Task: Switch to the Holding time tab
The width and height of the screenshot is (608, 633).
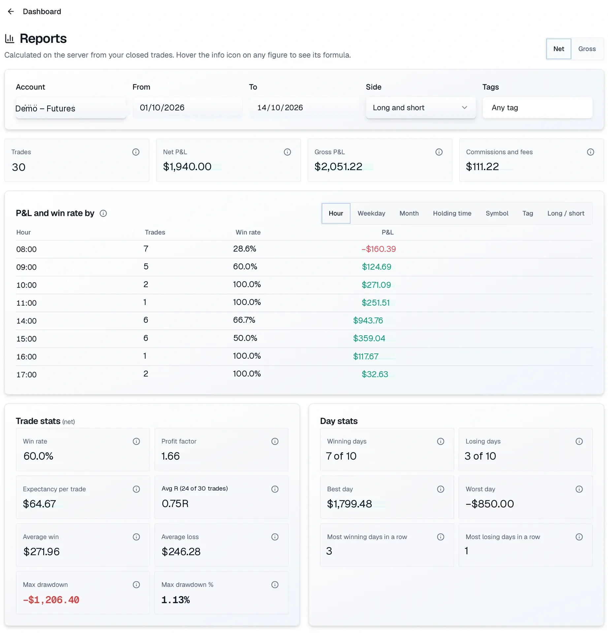Action: pos(452,214)
